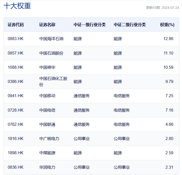Click 电信服务 in the 中国联通 row
Viewport: 182px width, 175px height.
[122, 124]
